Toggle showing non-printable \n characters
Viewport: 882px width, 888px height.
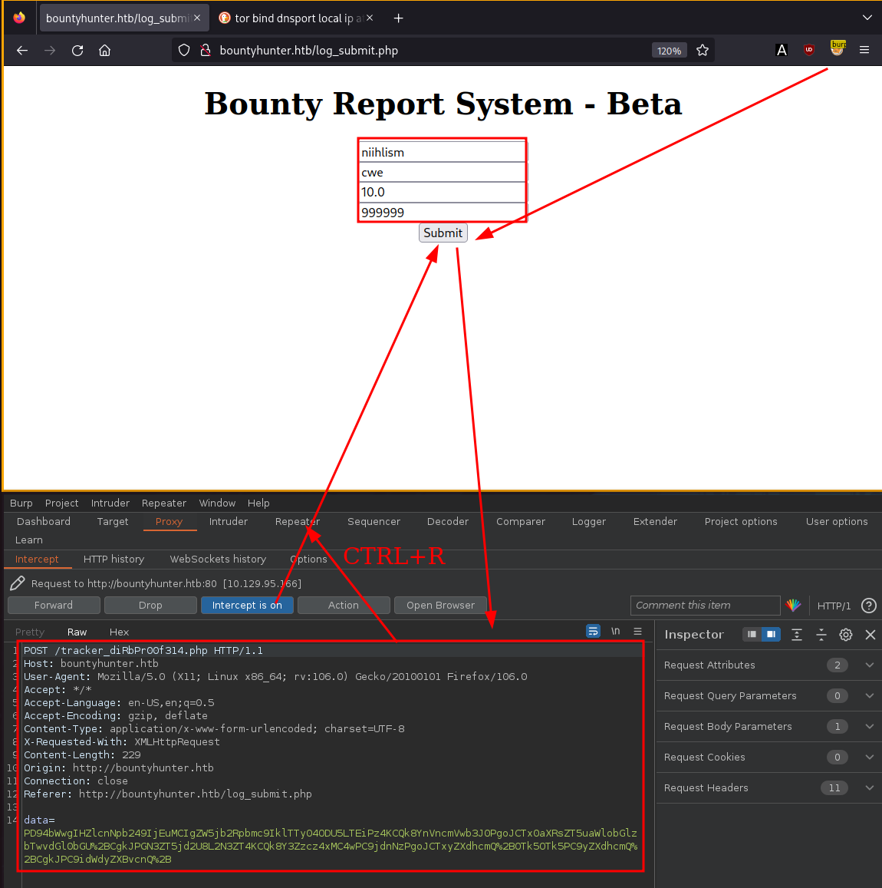coord(616,631)
